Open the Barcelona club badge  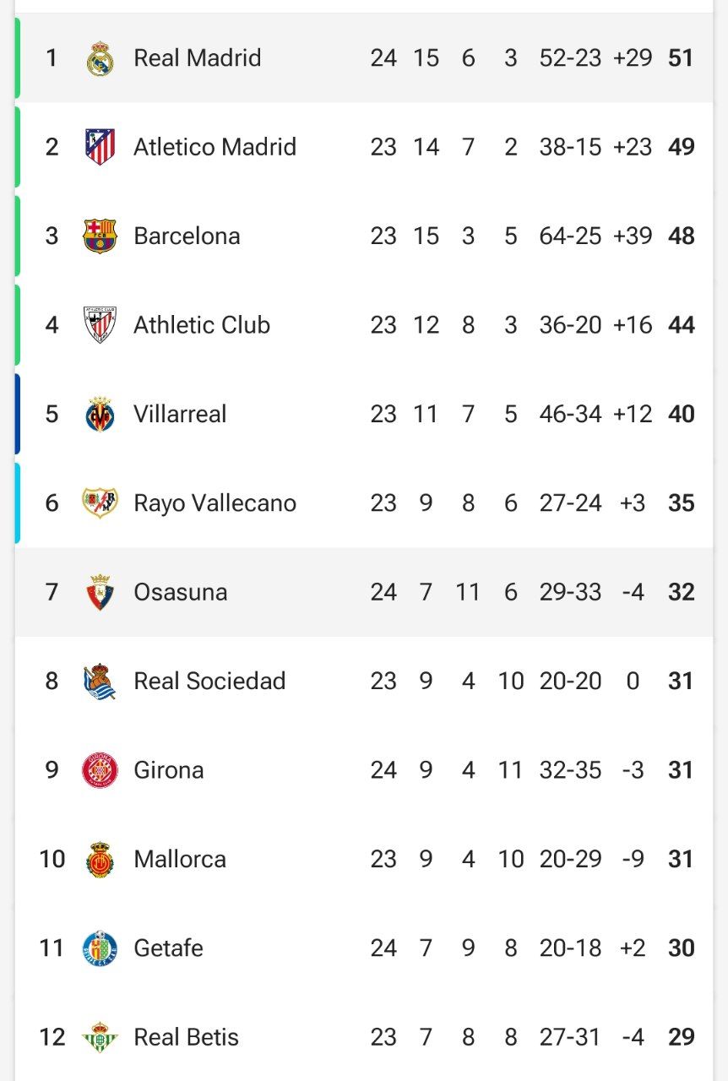coord(100,236)
